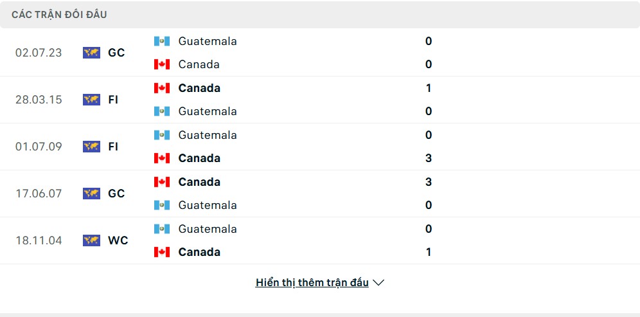Click the world map icon beside the 28.03.15 FI
This screenshot has width=640, height=317.
click(91, 100)
